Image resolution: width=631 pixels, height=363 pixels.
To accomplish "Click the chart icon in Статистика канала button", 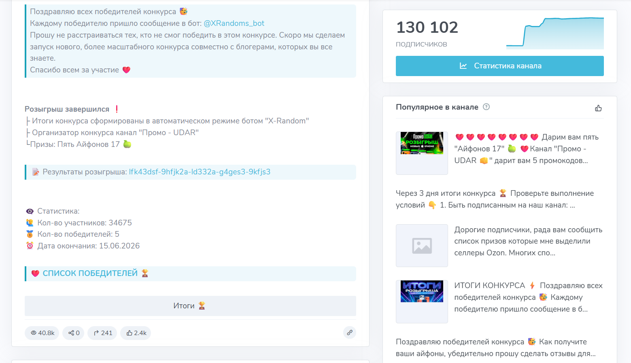I will point(463,66).
